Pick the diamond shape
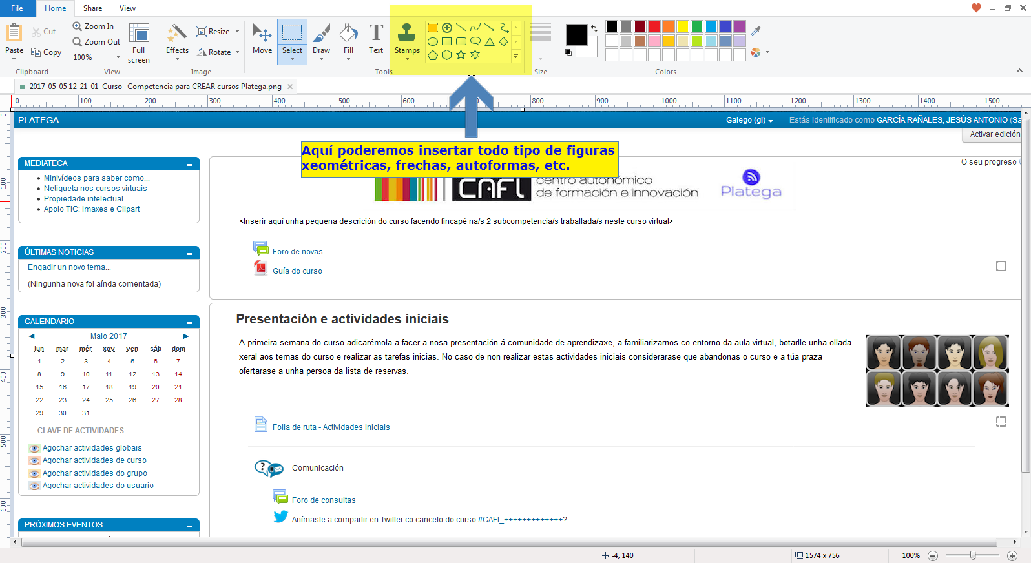This screenshot has width=1031, height=563. pos(504,41)
